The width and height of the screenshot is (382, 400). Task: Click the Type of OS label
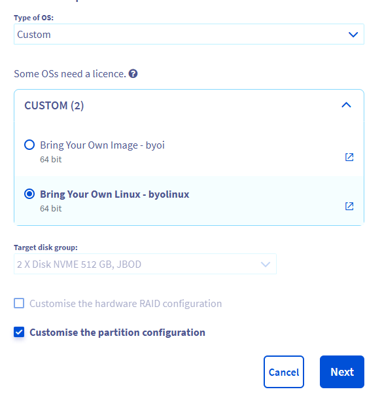33,18
